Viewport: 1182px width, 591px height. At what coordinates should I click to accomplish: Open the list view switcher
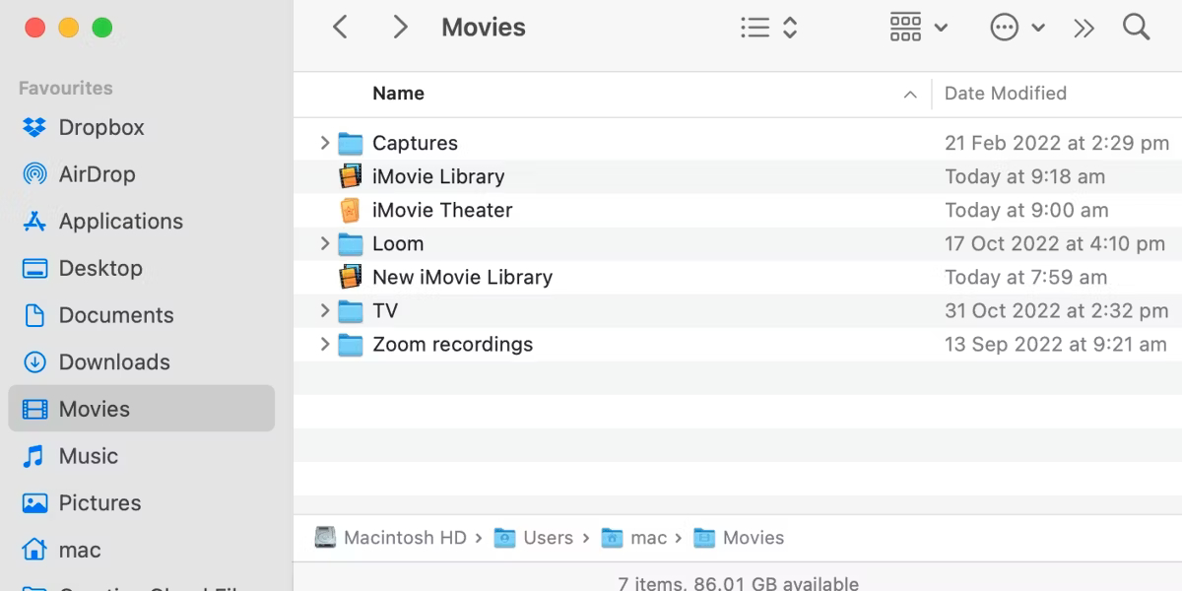coord(768,28)
